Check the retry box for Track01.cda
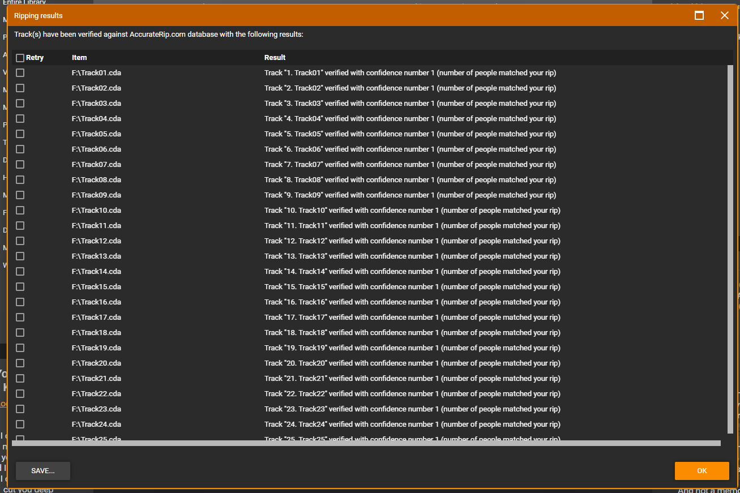740x493 pixels. 20,73
